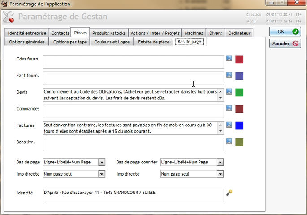
Task: Expand the Bas de page courrier dropdown
Action: point(220,162)
